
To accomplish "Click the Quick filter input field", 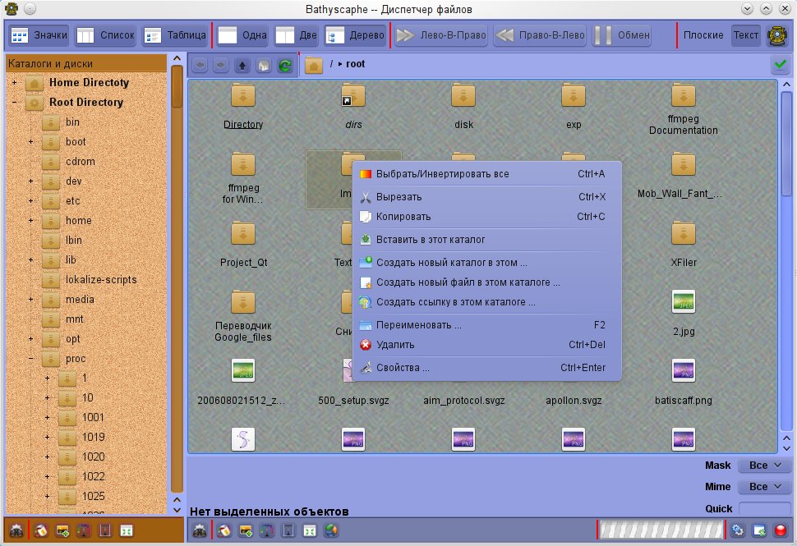I will tap(765, 508).
